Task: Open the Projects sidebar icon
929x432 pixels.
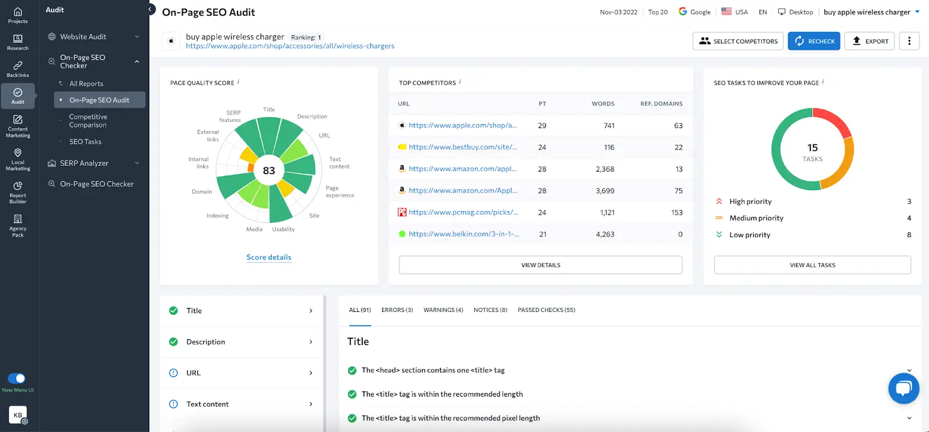Action: (18, 16)
